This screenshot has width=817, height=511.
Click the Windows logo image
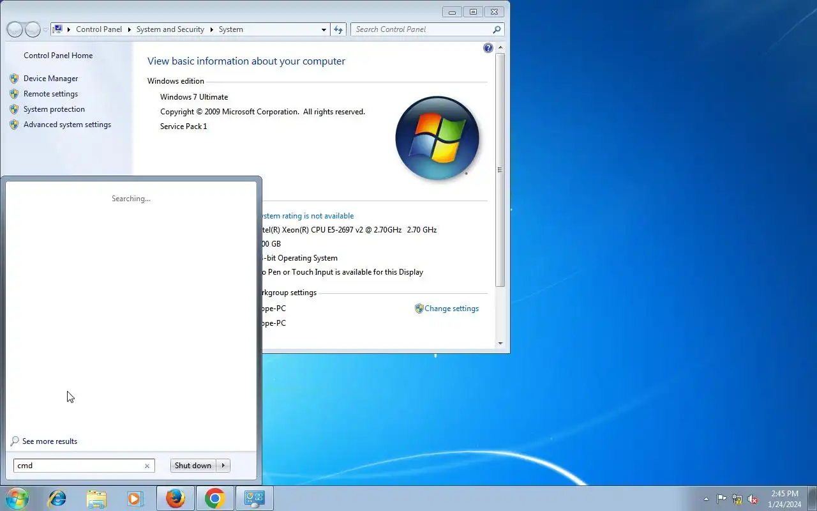coord(437,138)
